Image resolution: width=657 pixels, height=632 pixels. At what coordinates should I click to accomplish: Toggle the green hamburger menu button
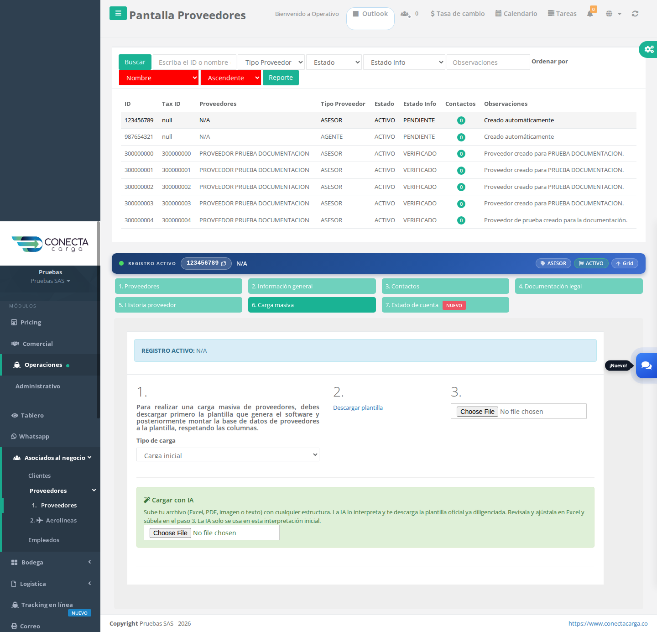(x=118, y=13)
